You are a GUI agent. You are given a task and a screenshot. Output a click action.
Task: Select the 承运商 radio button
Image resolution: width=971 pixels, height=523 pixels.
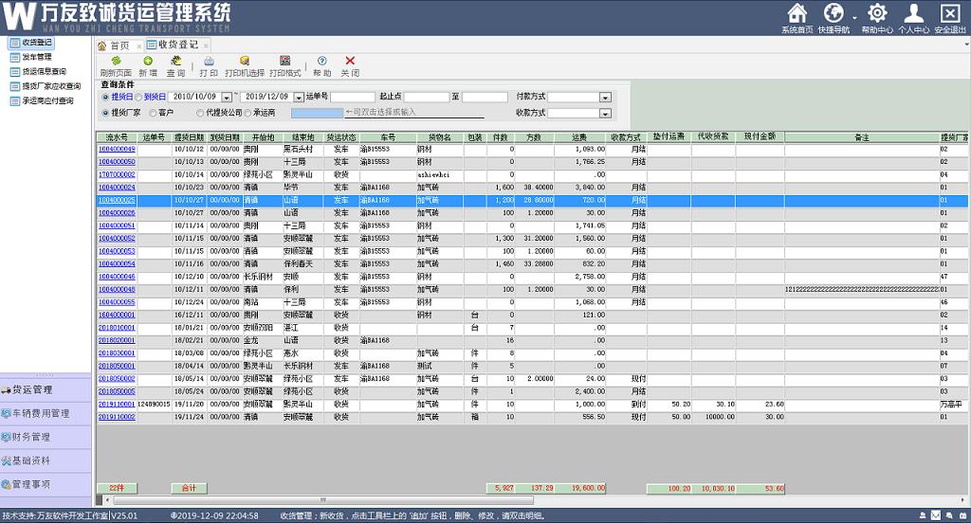(247, 113)
